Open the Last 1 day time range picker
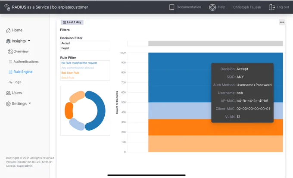Viewport: 293px width, 178px height. coord(72,22)
